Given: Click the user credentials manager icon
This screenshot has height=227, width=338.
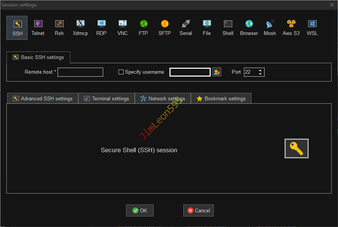Looking at the screenshot, I should pyautogui.click(x=216, y=72).
